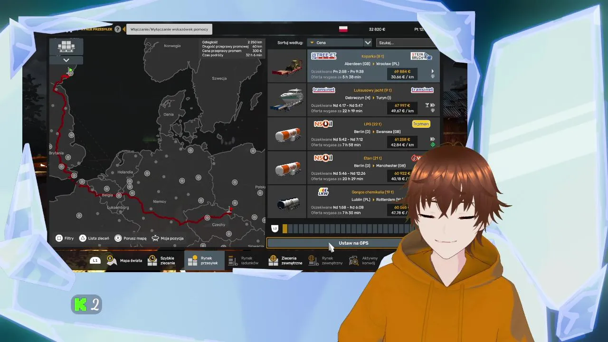The image size is (608, 342).
Task: Click the LPG tanker trailer thumbnail
Action: point(287,134)
